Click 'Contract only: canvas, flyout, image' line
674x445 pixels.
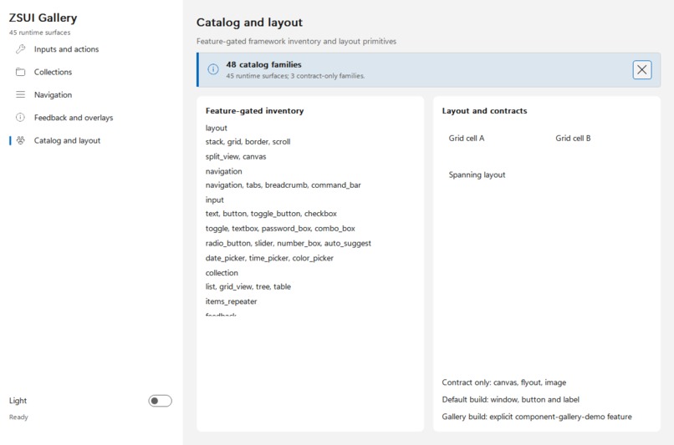click(503, 382)
